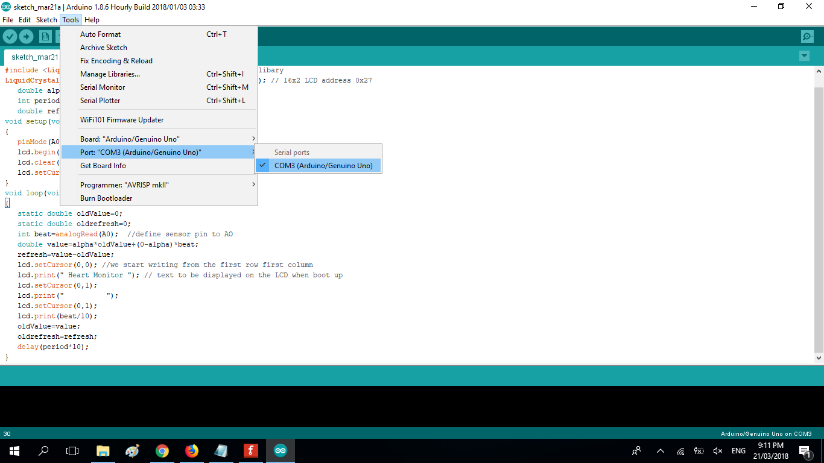Launch Firefox from the taskbar

[x=191, y=451]
